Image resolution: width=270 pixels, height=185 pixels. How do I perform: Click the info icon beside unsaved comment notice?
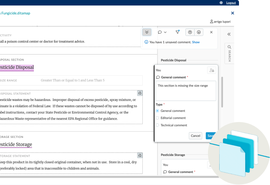[x=146, y=42]
